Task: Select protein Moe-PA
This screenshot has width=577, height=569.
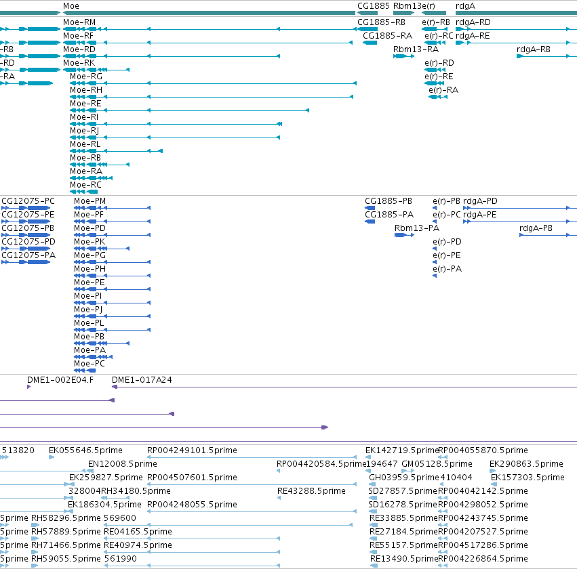Action: point(89,350)
